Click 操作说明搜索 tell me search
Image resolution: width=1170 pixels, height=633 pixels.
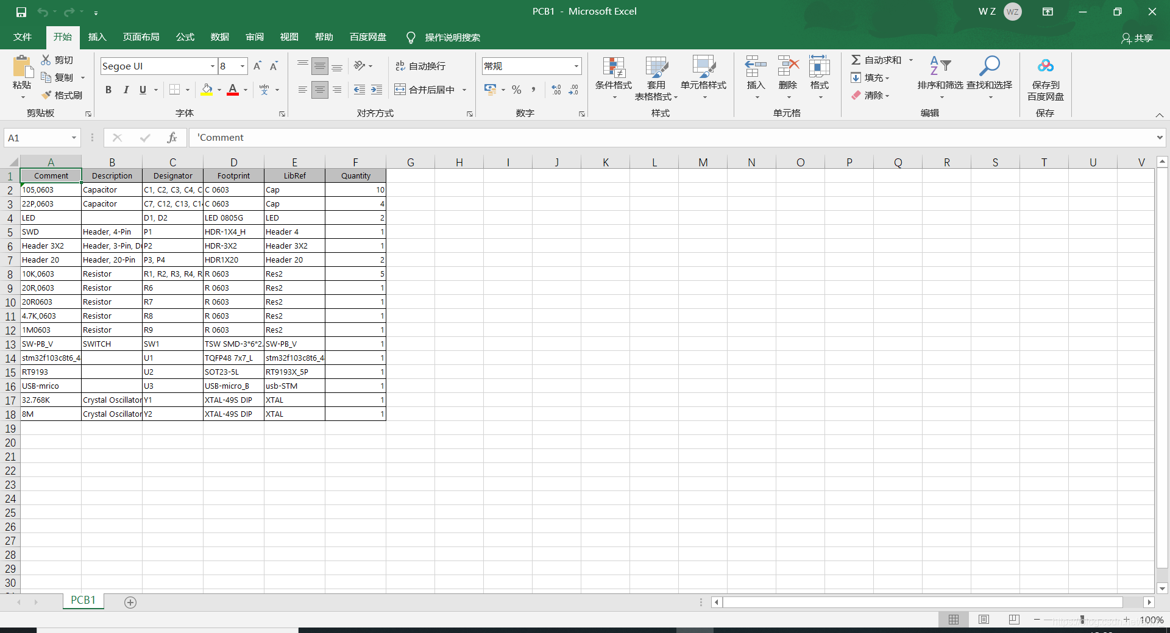[x=444, y=37]
